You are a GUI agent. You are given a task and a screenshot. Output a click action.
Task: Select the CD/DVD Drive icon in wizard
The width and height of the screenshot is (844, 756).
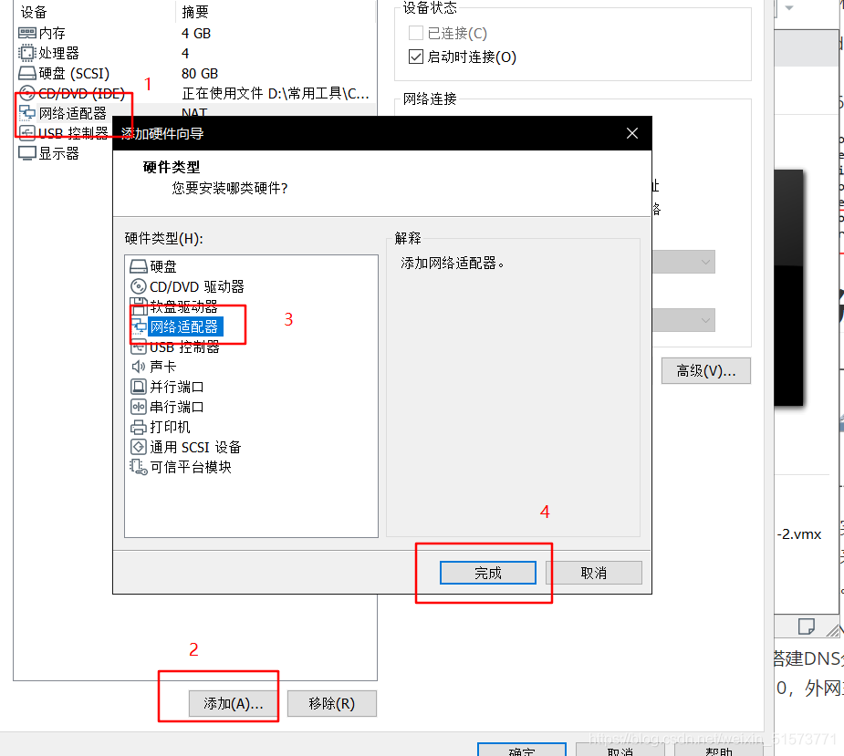click(139, 286)
